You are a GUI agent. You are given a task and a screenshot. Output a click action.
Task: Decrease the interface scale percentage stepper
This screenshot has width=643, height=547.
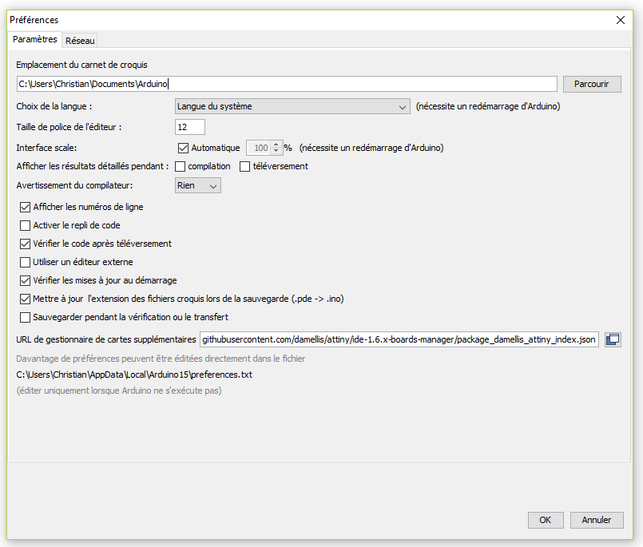pyautogui.click(x=276, y=151)
